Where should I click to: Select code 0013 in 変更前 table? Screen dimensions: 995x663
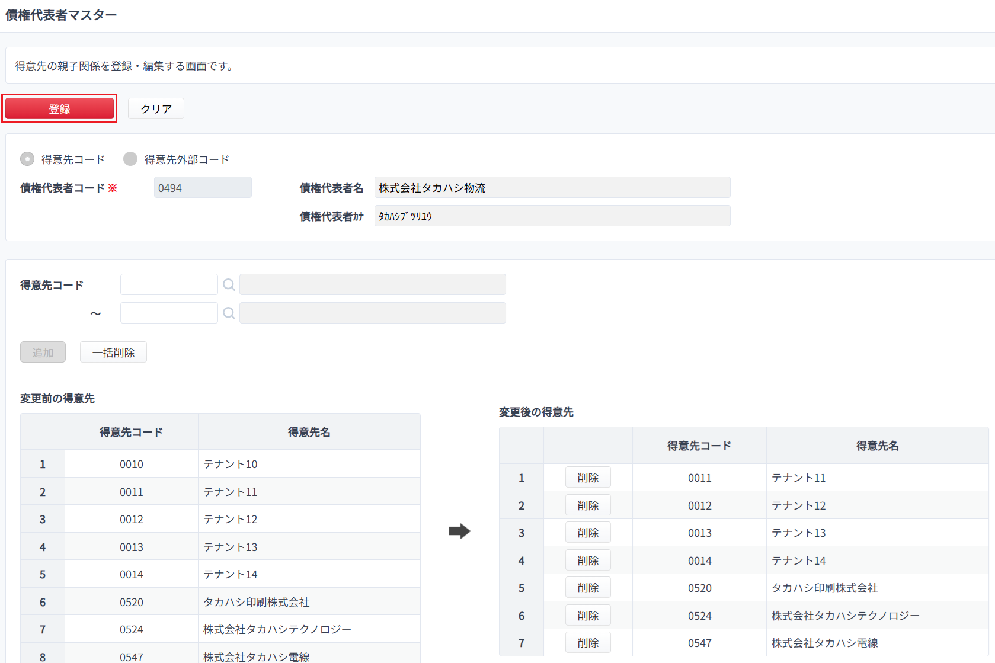[x=132, y=547]
